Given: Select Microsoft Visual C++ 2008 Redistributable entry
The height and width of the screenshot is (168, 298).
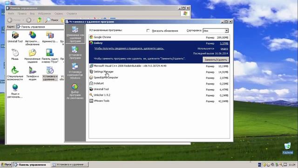Looking at the screenshot, I should point(159,66).
